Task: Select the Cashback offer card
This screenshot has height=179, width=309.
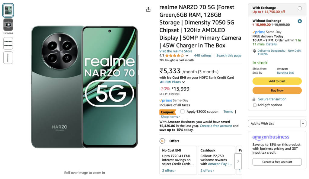Action: 216,160
